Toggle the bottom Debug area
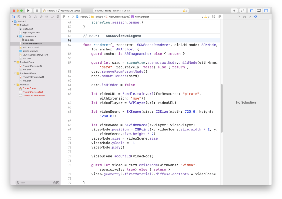The image size is (282, 199). point(259,10)
